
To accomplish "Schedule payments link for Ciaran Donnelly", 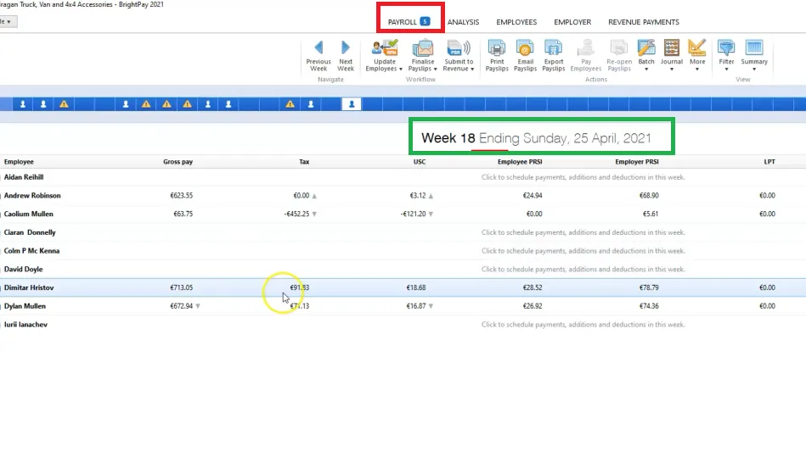I will pyautogui.click(x=583, y=232).
